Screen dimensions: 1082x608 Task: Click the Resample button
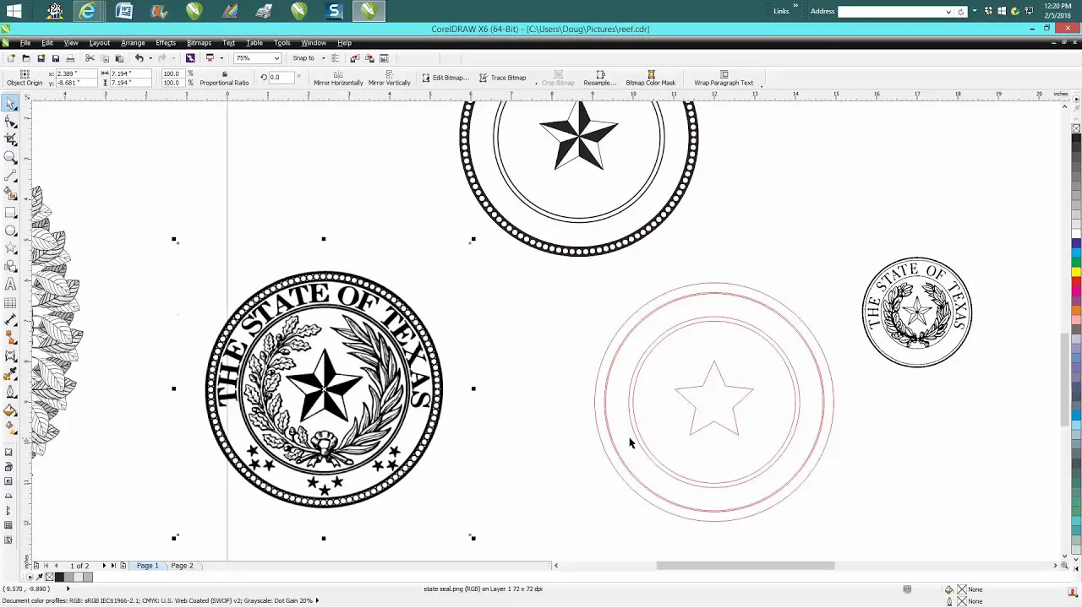600,79
